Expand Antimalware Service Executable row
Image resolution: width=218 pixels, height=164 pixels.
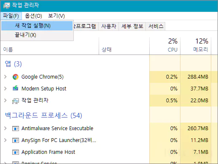click(x=5, y=128)
